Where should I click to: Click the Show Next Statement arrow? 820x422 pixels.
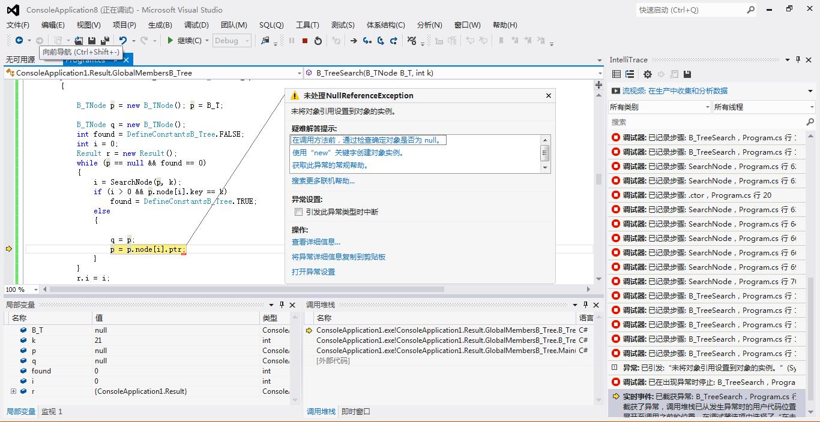pos(354,41)
